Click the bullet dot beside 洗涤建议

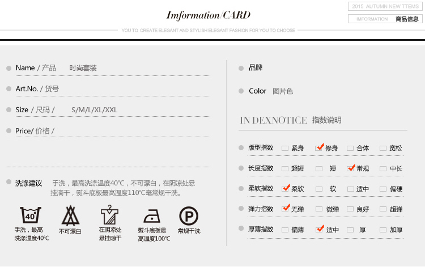pyautogui.click(x=8, y=182)
